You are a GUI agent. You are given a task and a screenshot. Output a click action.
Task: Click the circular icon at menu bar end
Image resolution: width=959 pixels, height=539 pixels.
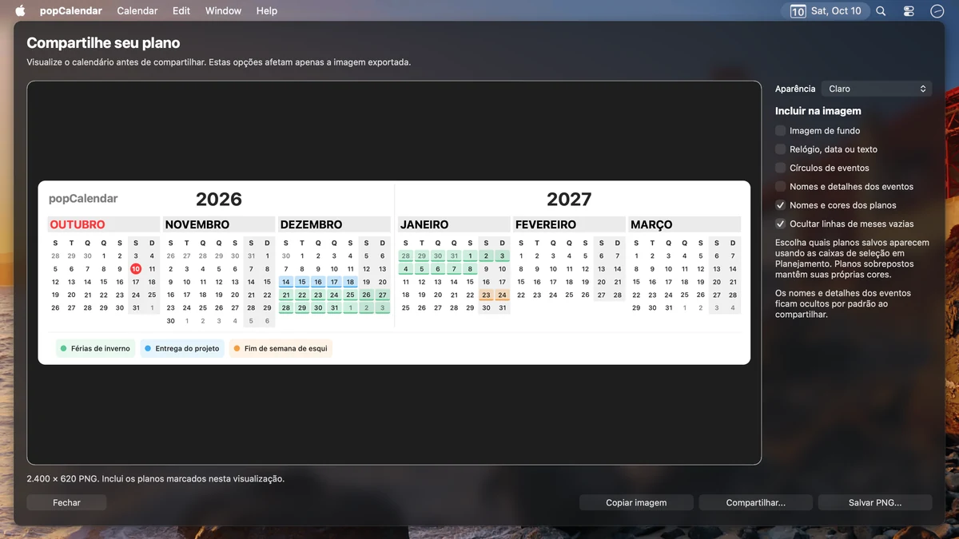click(x=937, y=11)
